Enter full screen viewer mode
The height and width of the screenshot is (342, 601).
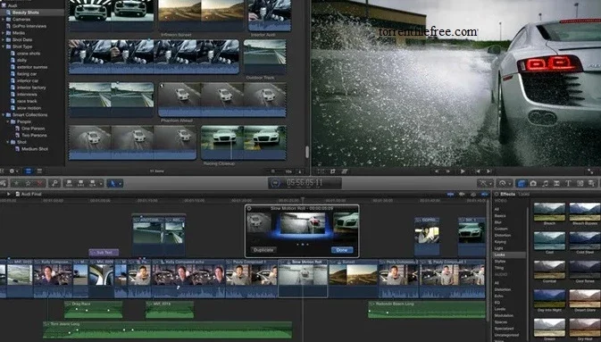click(x=590, y=171)
